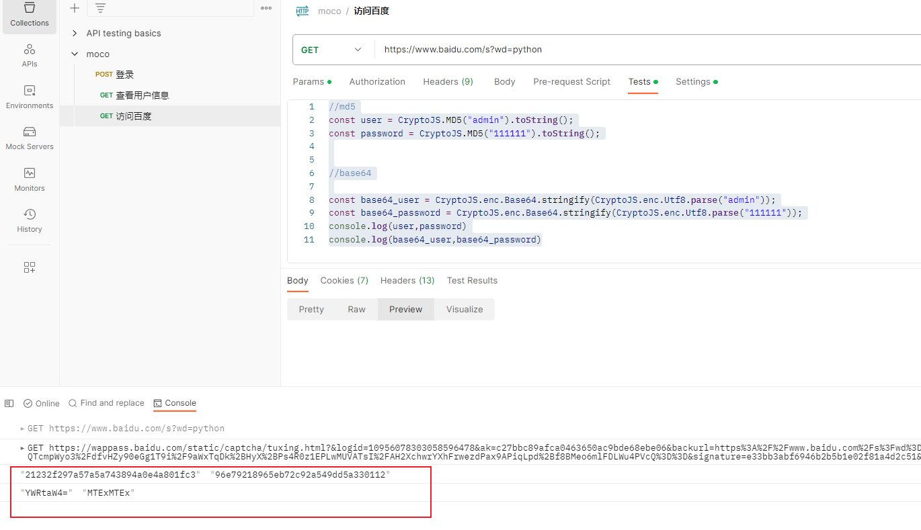
Task: Create a new request with the plus icon
Action: pyautogui.click(x=74, y=8)
